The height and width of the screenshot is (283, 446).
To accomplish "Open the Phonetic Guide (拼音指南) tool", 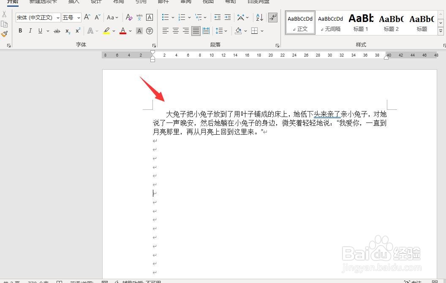I will point(140,17).
